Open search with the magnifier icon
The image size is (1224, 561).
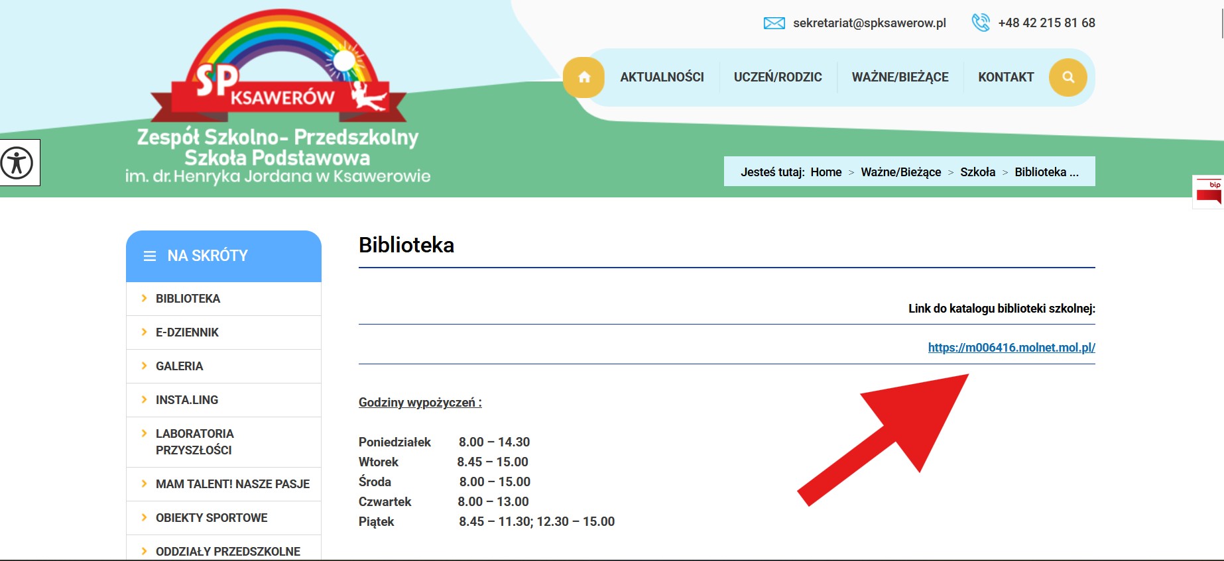click(1068, 77)
